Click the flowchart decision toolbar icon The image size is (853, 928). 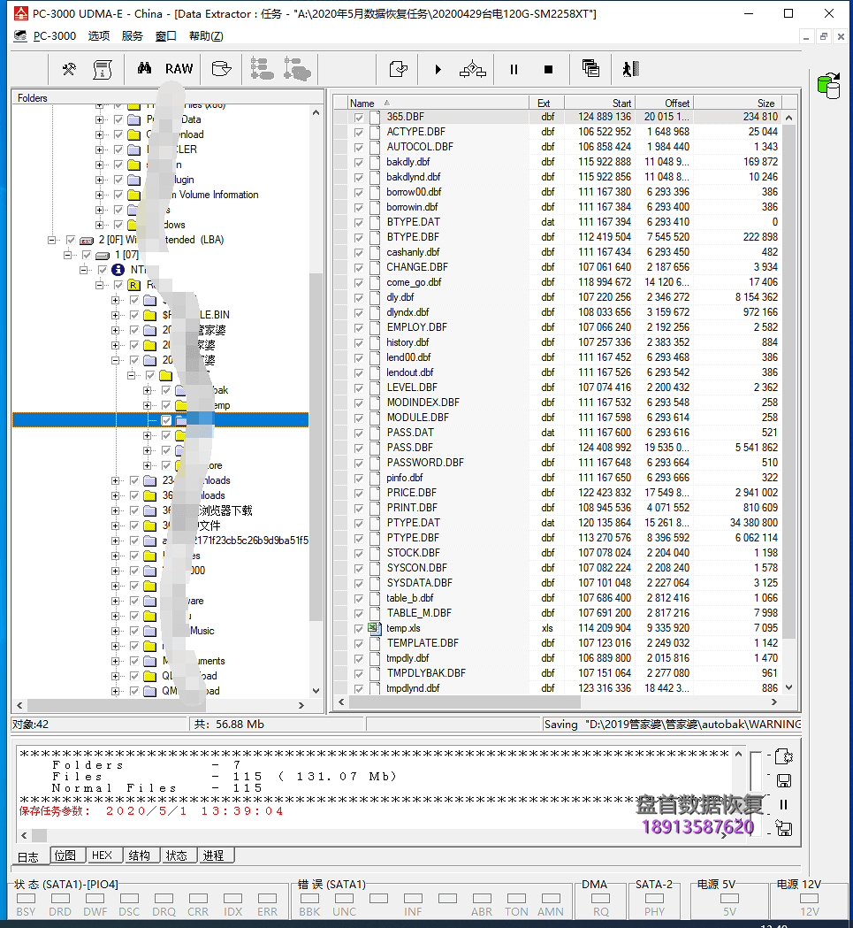tap(473, 69)
